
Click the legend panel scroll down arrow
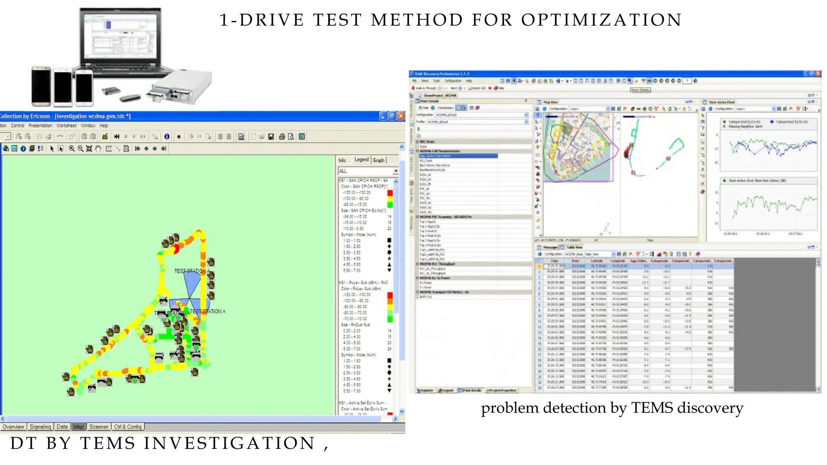coord(402,411)
